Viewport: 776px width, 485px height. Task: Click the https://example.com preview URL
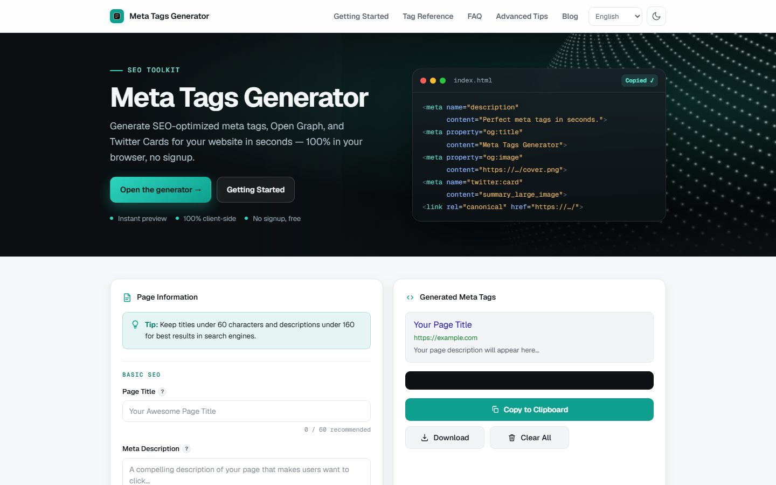pos(445,338)
